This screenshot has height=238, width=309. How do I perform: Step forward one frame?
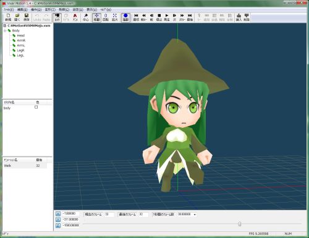point(174,17)
